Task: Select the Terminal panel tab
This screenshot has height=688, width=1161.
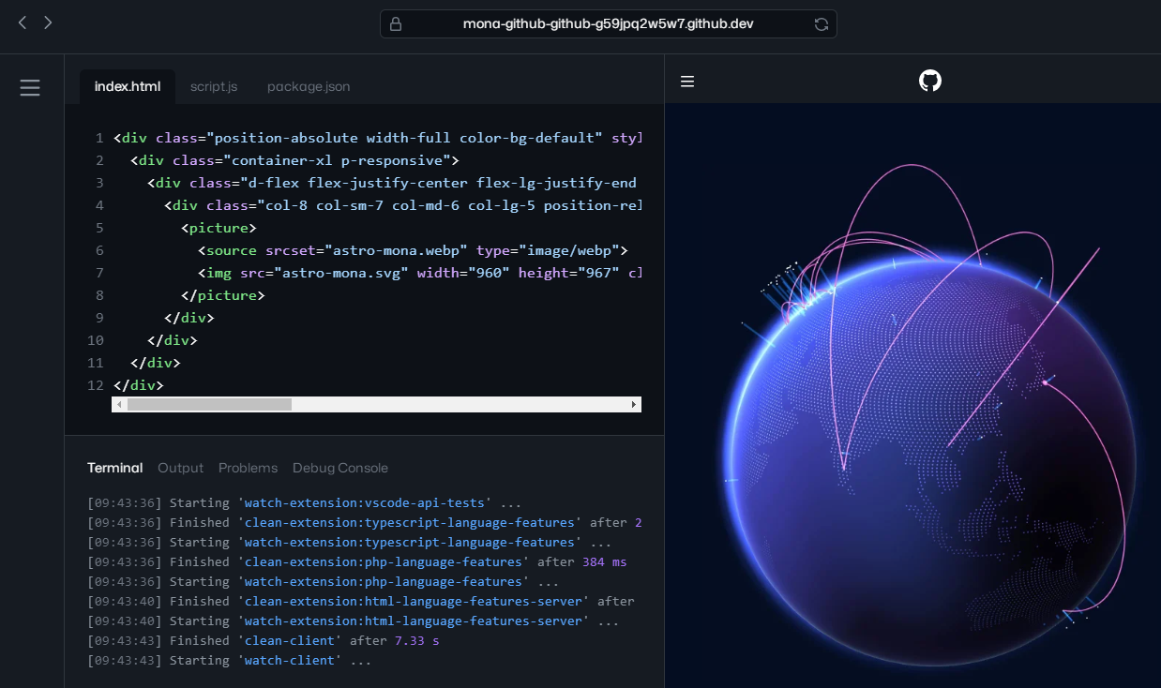Action: tap(115, 468)
